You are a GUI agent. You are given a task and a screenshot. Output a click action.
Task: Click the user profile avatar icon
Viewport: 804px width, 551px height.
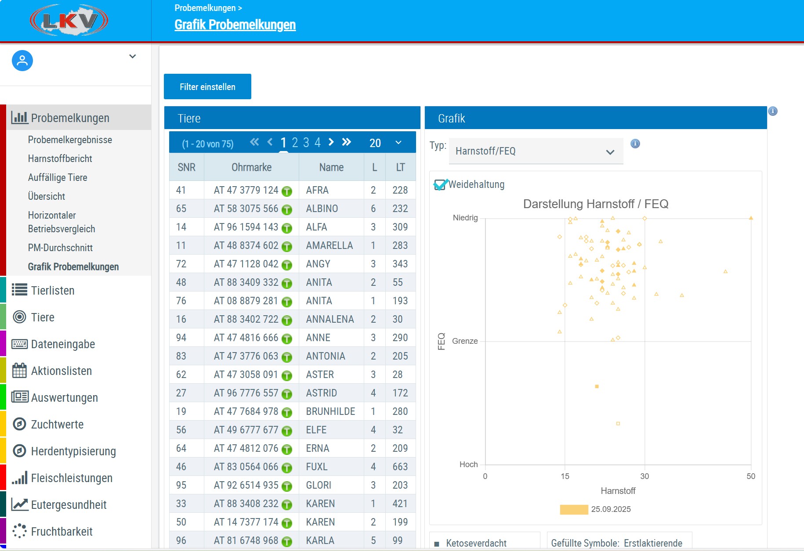(x=22, y=61)
